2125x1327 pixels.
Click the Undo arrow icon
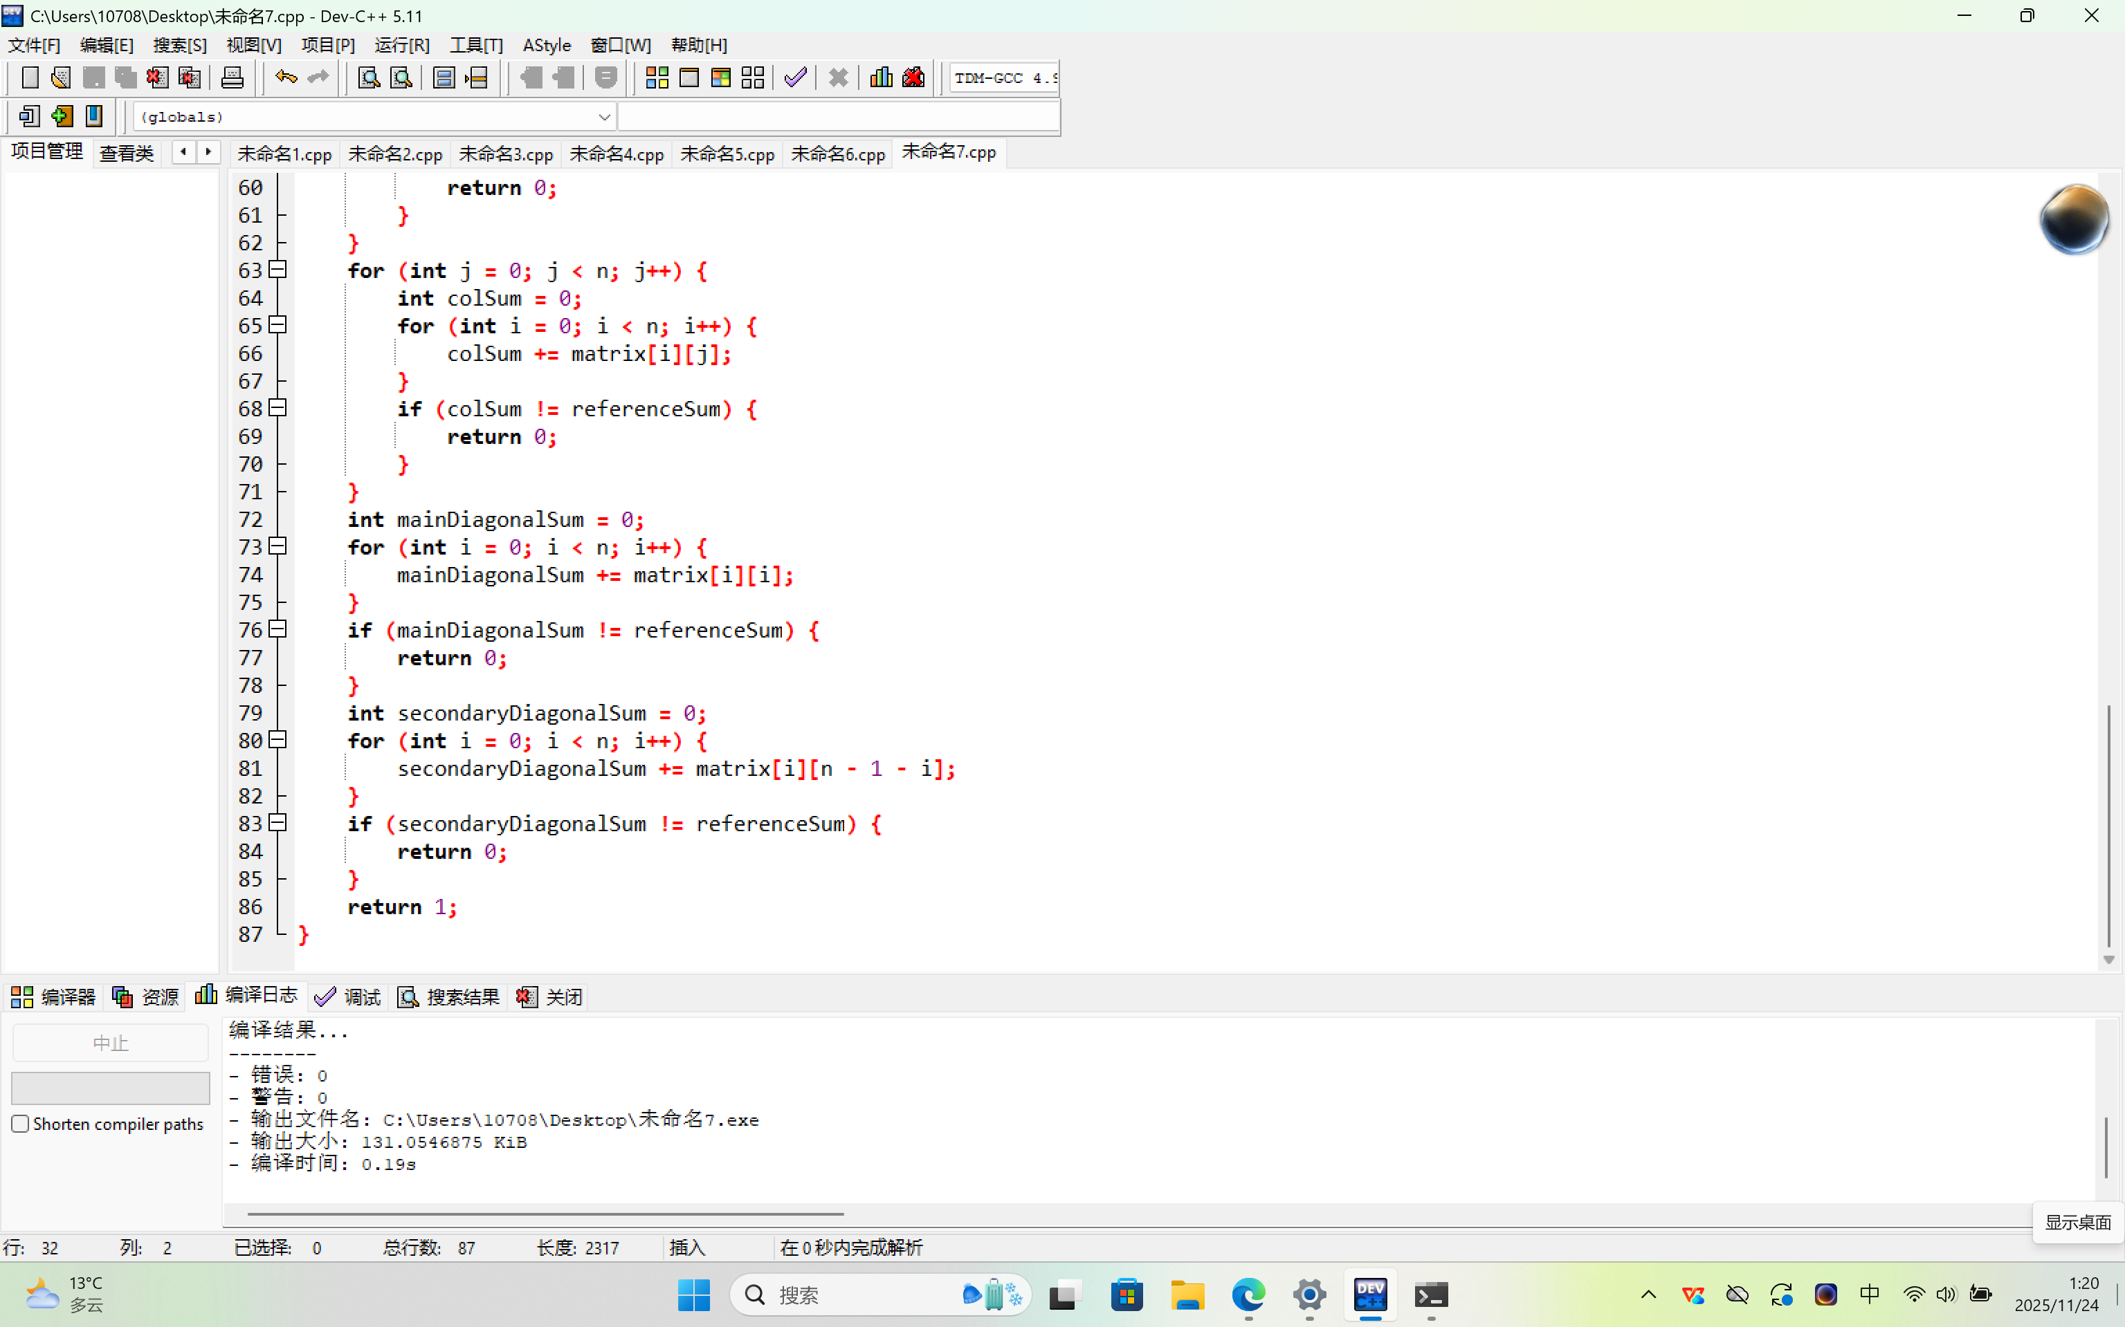pos(285,78)
